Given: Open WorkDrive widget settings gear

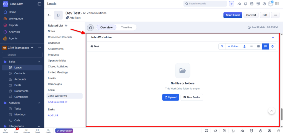Looking at the screenshot, I should click(x=272, y=46).
